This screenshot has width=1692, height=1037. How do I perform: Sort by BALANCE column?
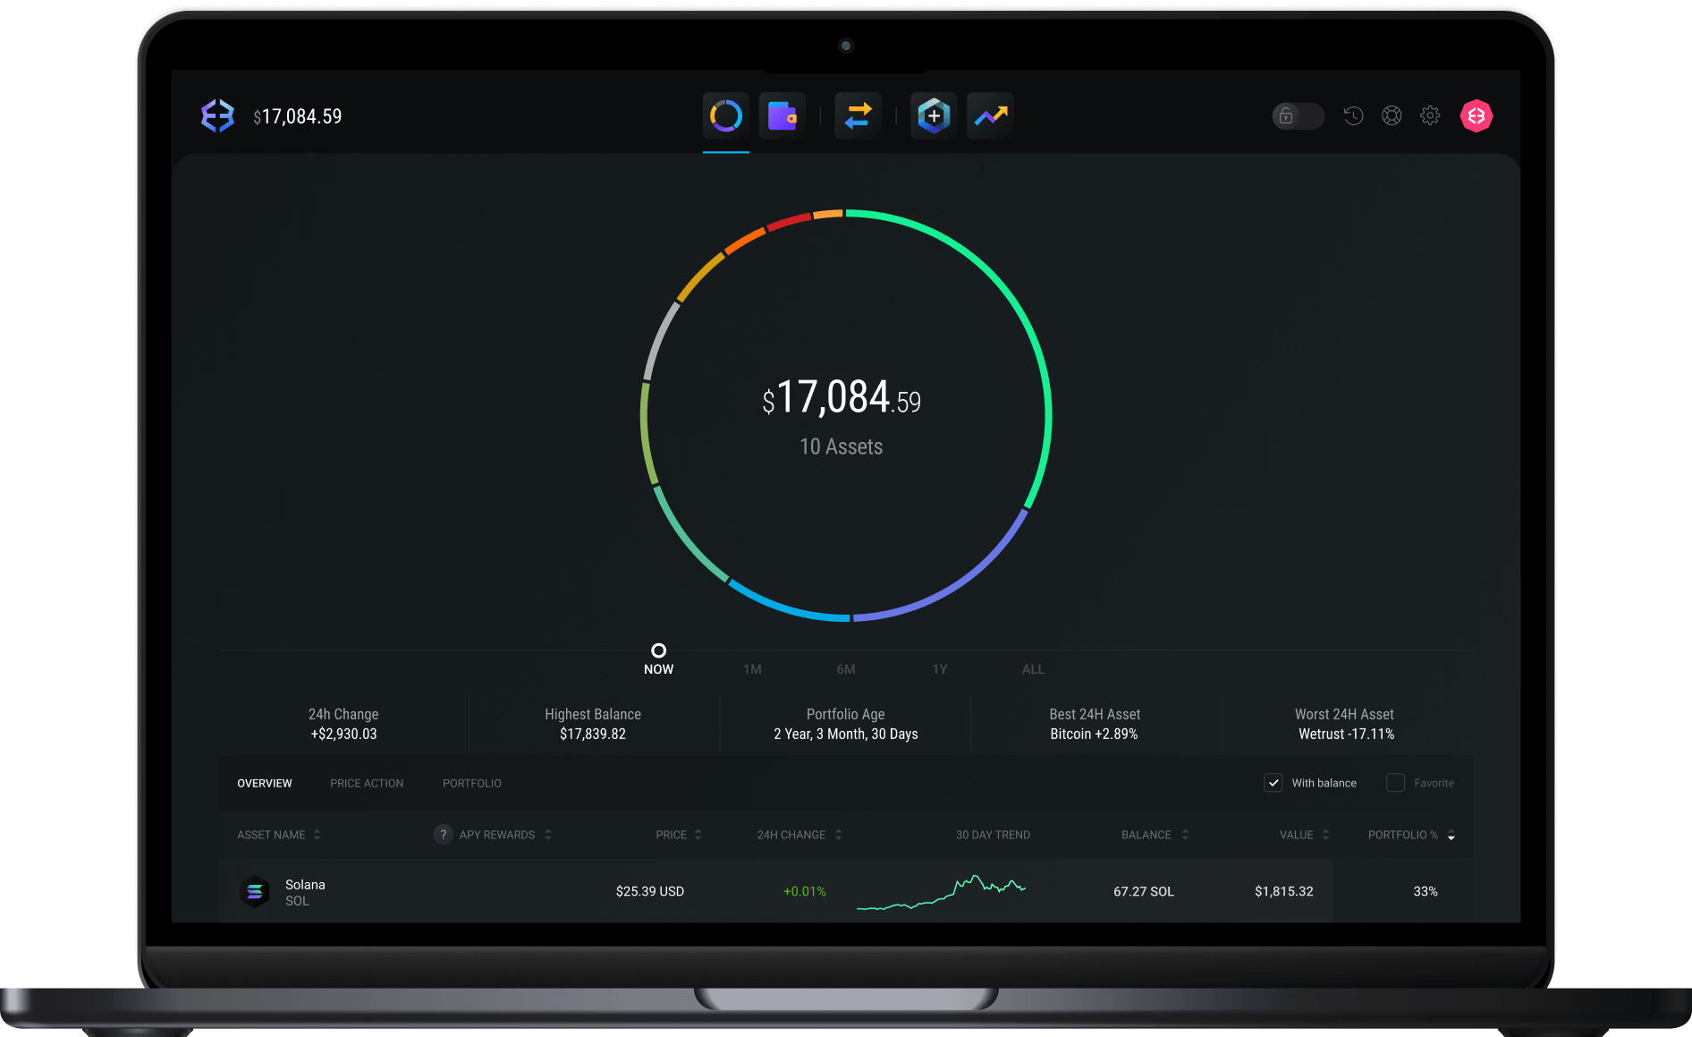pyautogui.click(x=1155, y=835)
